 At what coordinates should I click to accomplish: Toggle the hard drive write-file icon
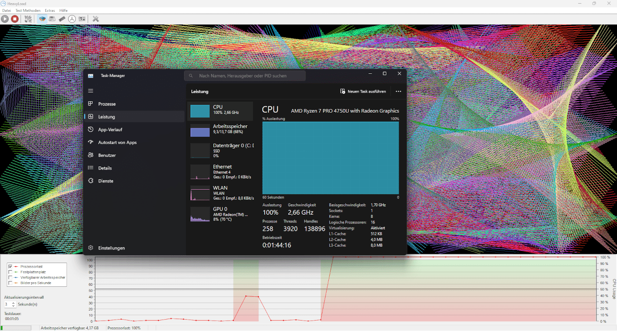[52, 19]
